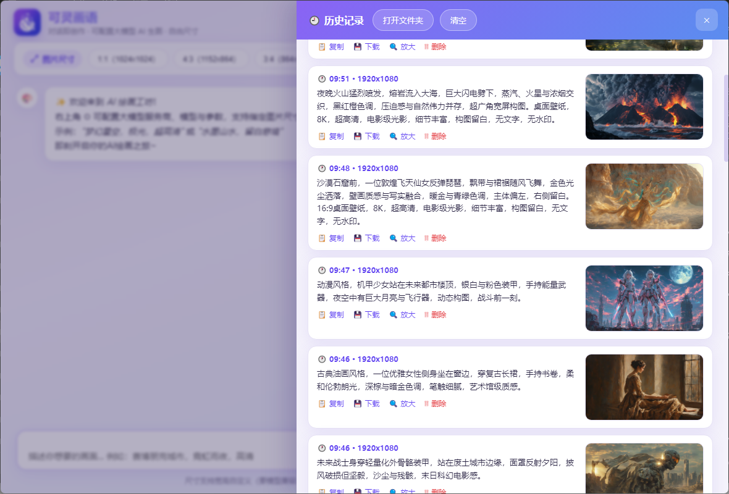Image resolution: width=729 pixels, height=494 pixels.
Task: Click the prompt text starting "沙漠石窟前"
Action: pos(445,202)
